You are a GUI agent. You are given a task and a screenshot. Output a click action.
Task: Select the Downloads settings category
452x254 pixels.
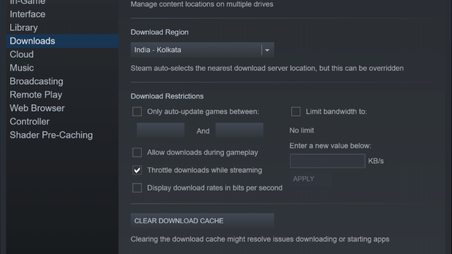point(32,41)
